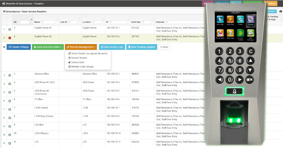
Task: Click the SN column filter field
Action: [24, 22]
